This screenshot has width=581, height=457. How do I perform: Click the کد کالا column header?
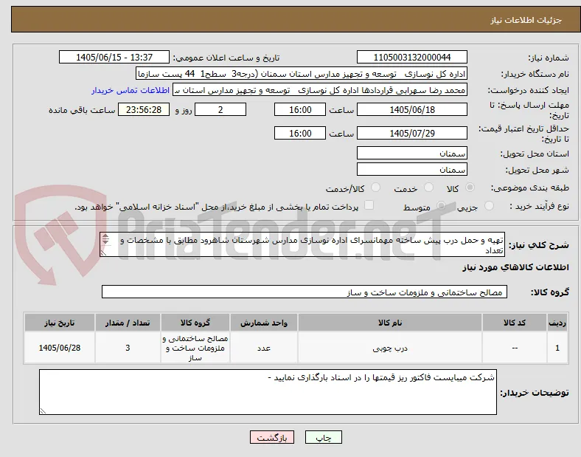515,323
